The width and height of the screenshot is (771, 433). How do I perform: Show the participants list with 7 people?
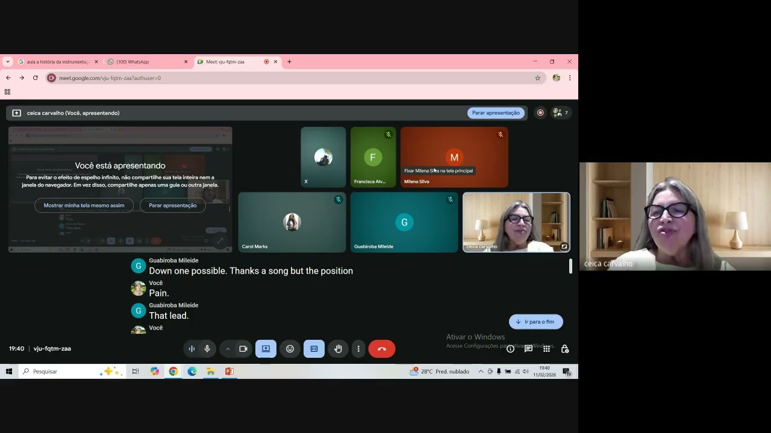560,112
